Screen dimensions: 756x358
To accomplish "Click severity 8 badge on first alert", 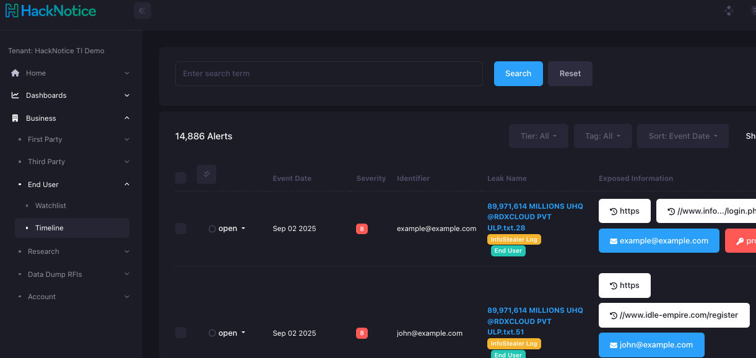I will 362,229.
